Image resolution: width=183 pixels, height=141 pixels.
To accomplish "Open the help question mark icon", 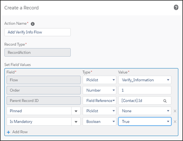I will click(176, 8).
